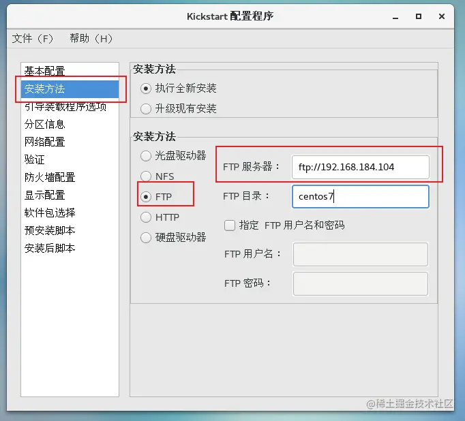Viewport: 465px width, 421px height.
Task: Select 显示配置 in the sidebar
Action: pyautogui.click(x=70, y=195)
